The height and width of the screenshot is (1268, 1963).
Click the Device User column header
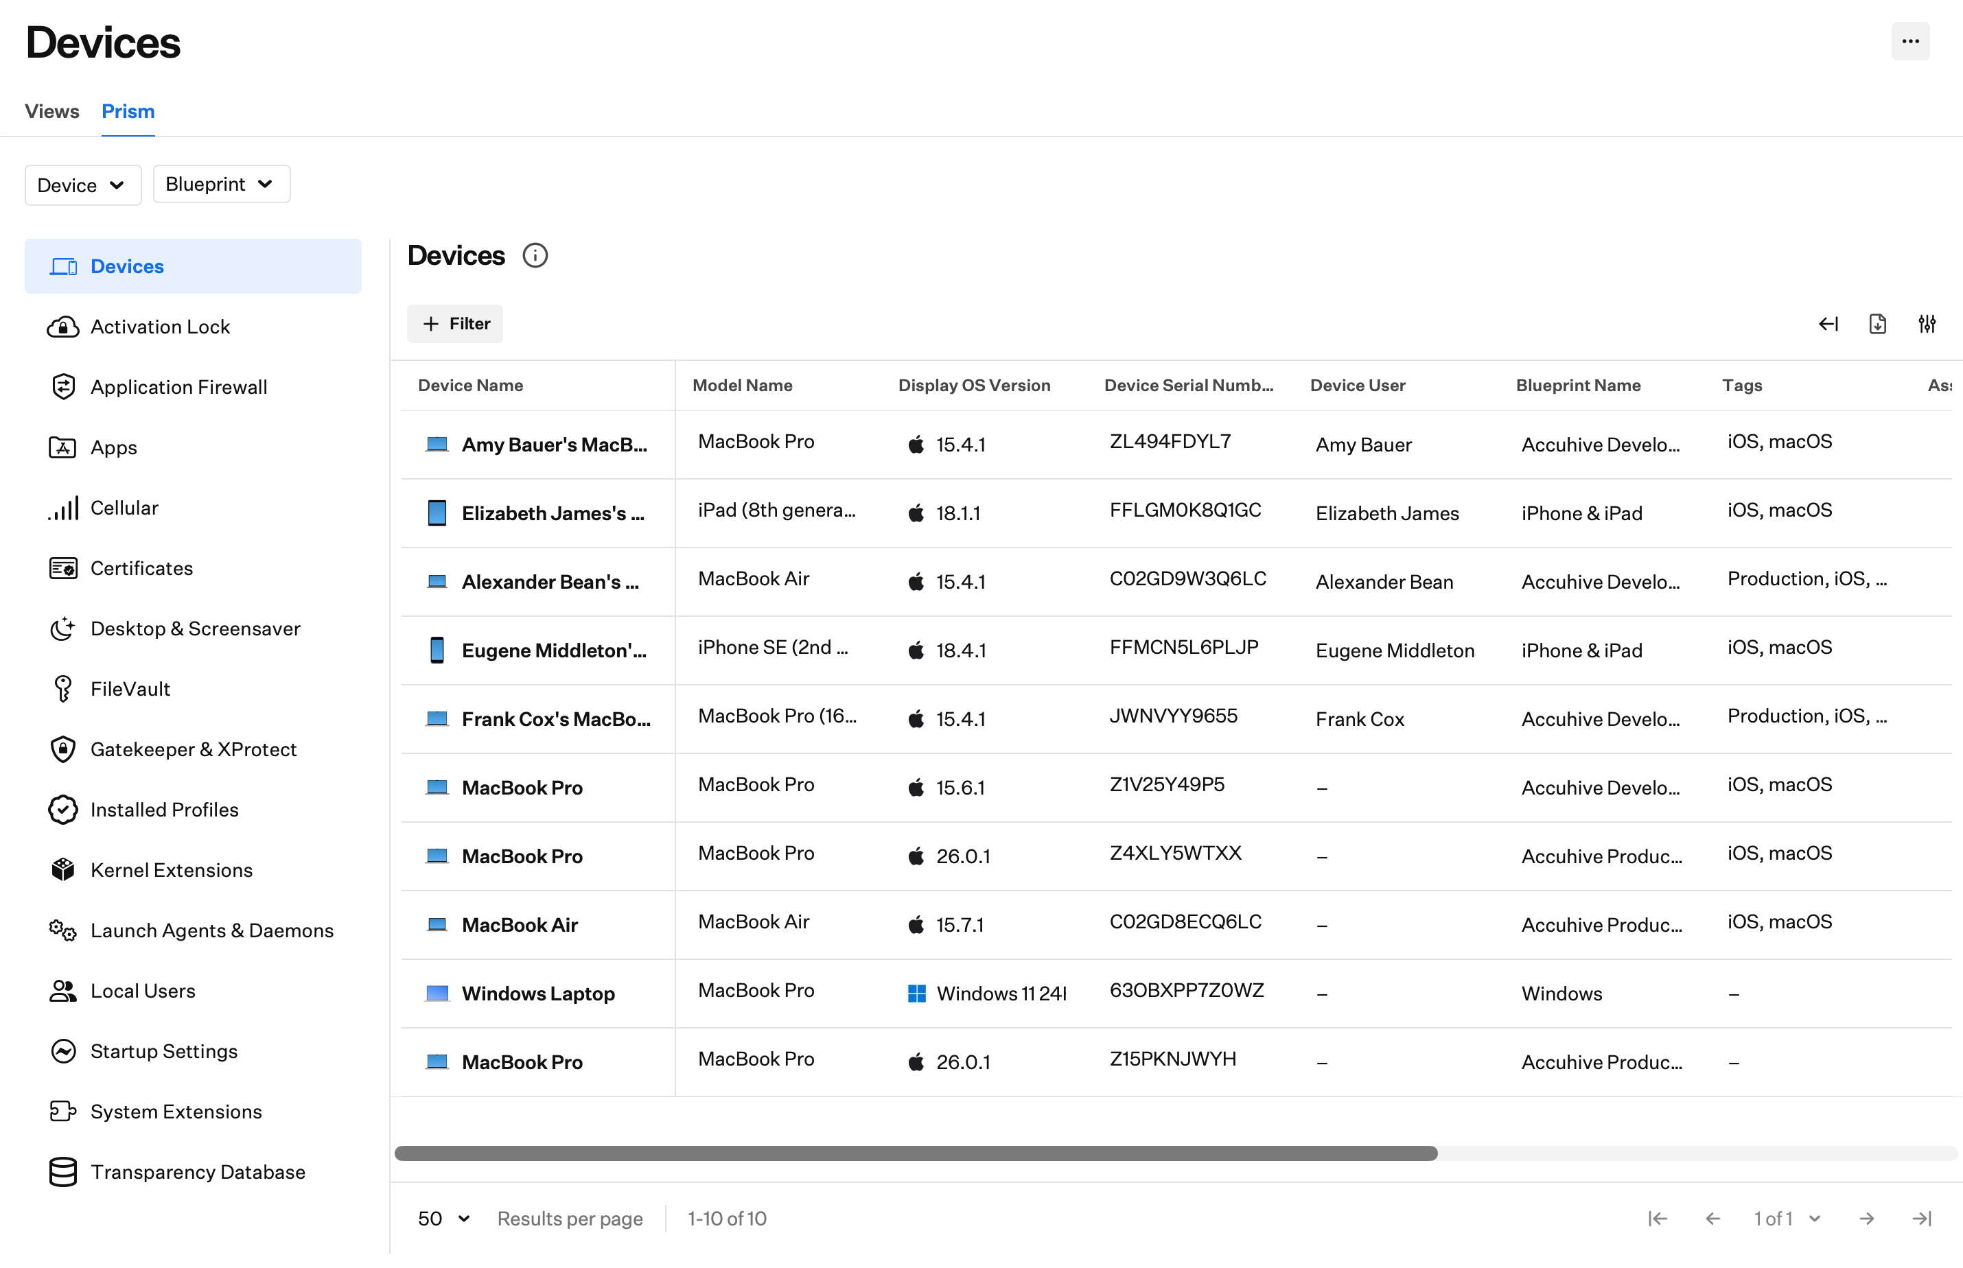click(1357, 386)
